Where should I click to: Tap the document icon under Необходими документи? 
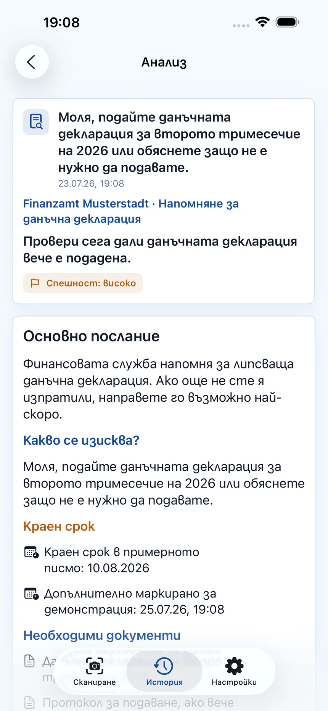29,661
